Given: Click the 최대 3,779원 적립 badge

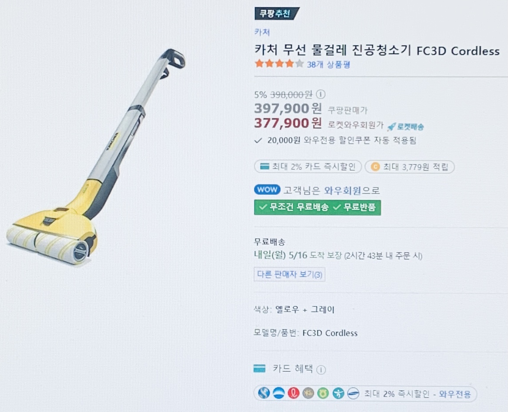Looking at the screenshot, I should point(409,167).
